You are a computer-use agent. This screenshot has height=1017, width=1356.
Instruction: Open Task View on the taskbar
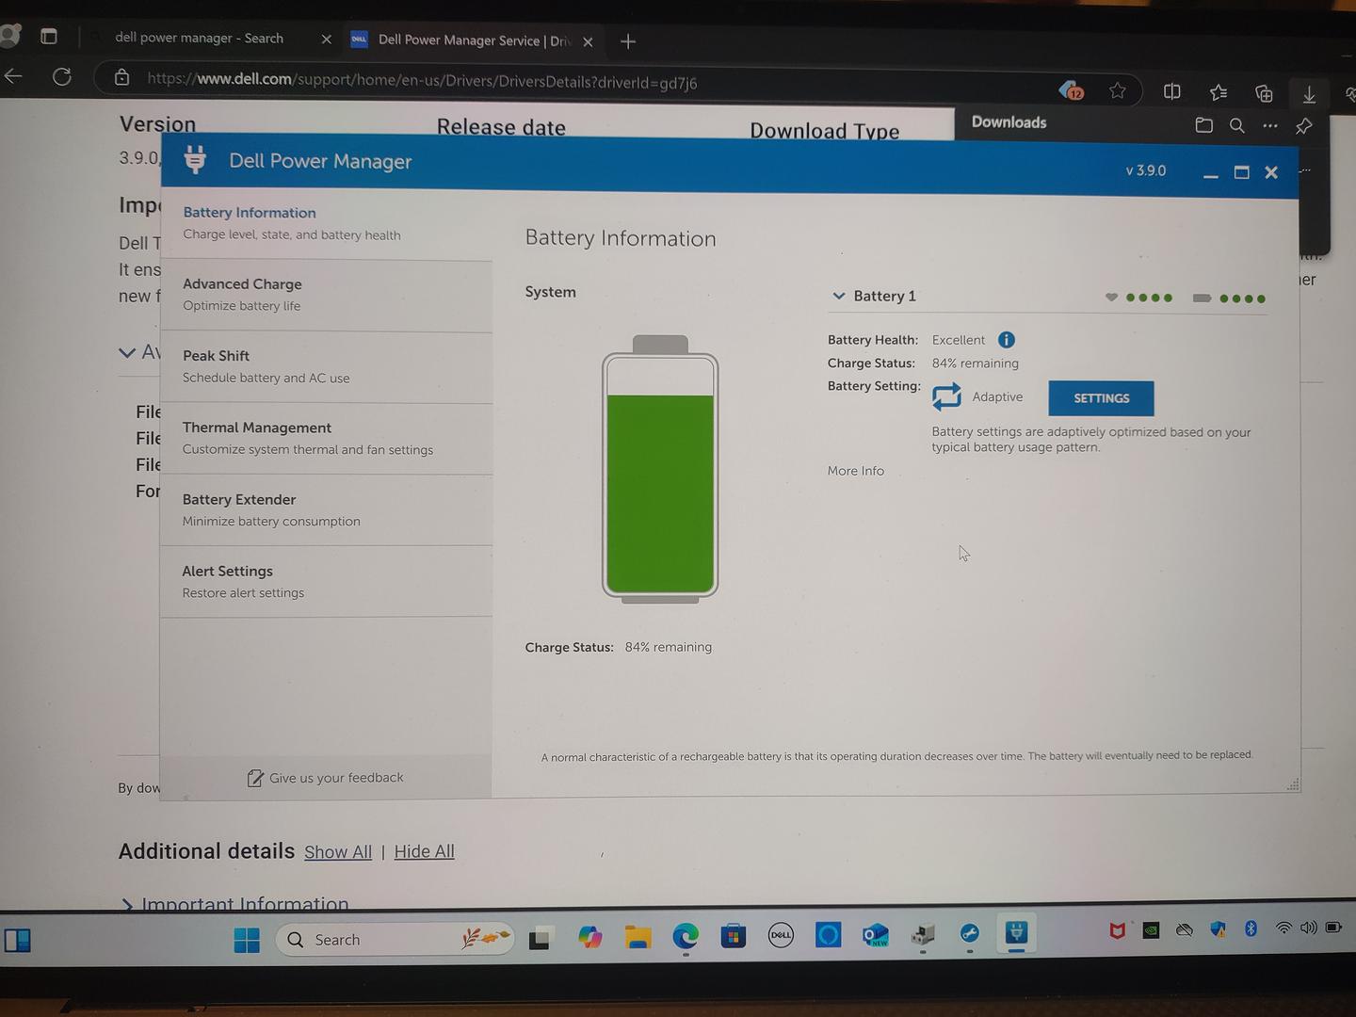tap(540, 939)
